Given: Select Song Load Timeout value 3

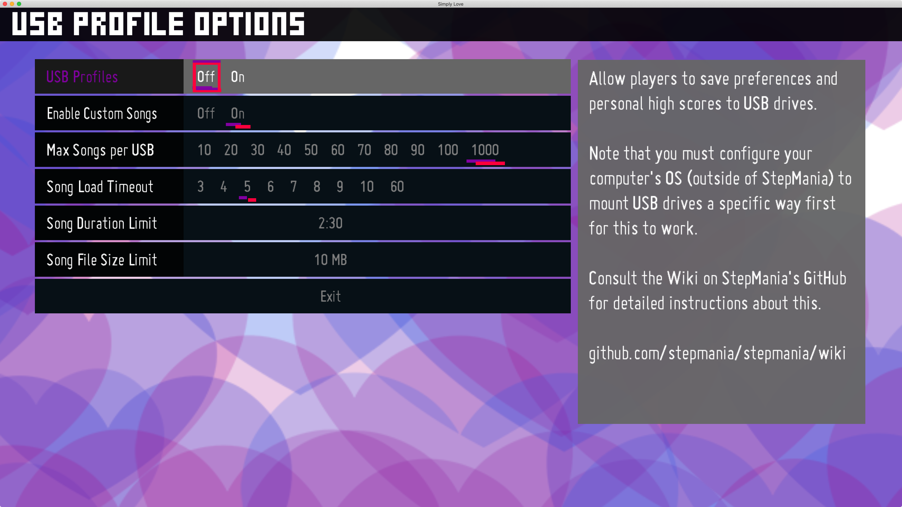Looking at the screenshot, I should pos(201,186).
